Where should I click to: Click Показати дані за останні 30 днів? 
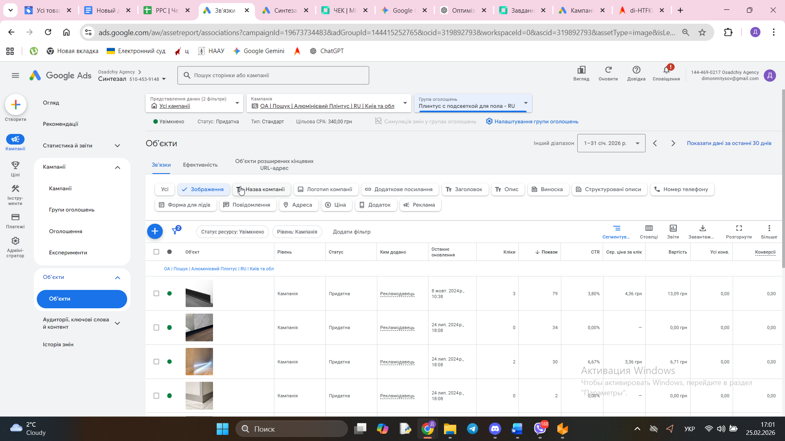729,143
